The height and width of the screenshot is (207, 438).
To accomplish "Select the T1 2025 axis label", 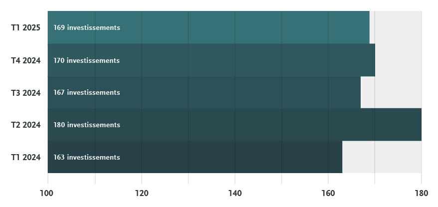I will click(x=26, y=27).
